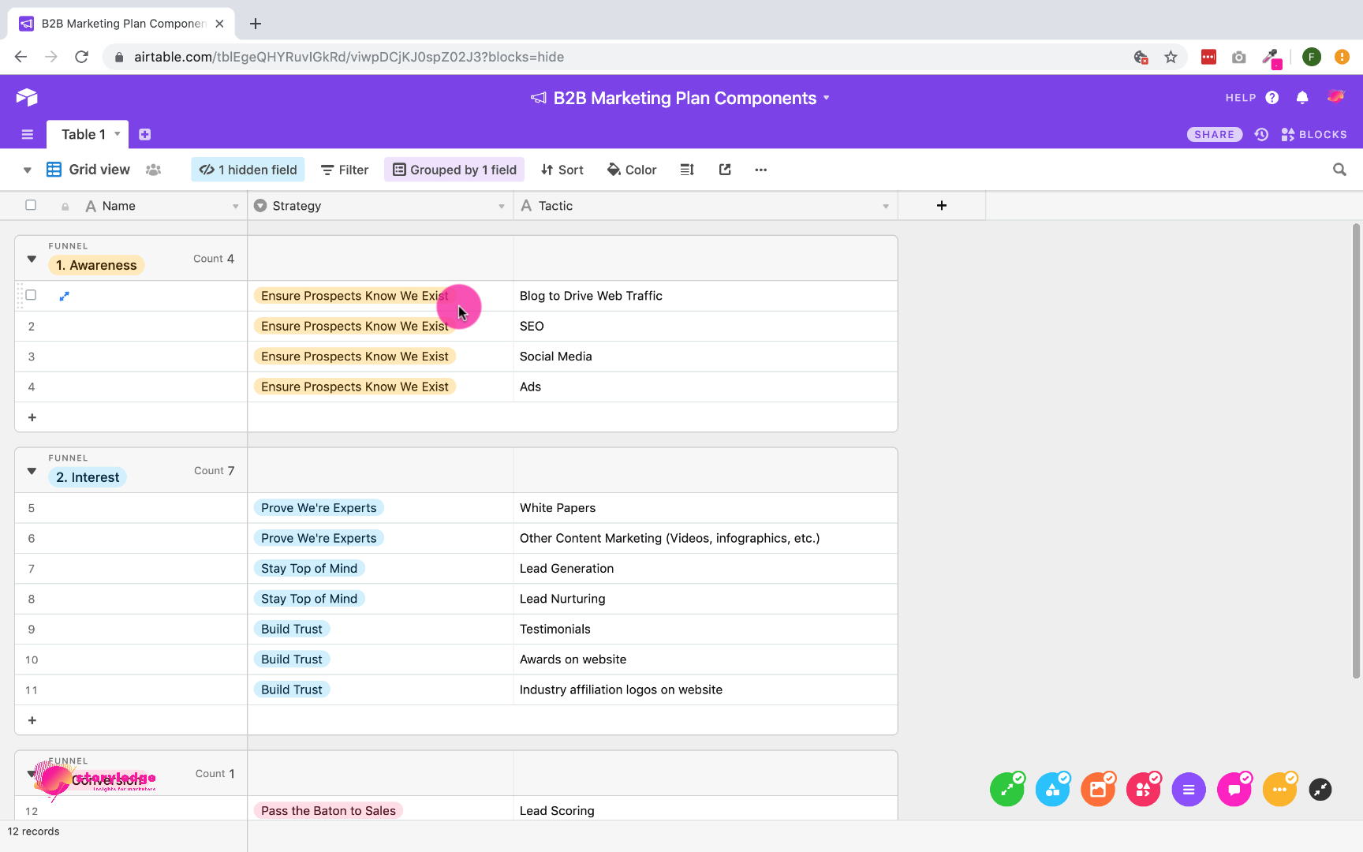Open the hamburger tables menu

[28, 135]
